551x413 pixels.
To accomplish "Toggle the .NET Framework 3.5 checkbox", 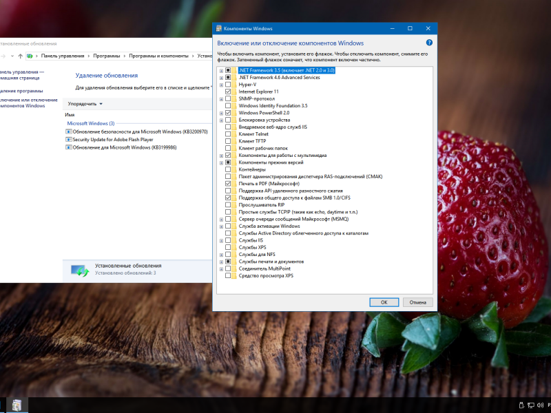I will [228, 70].
